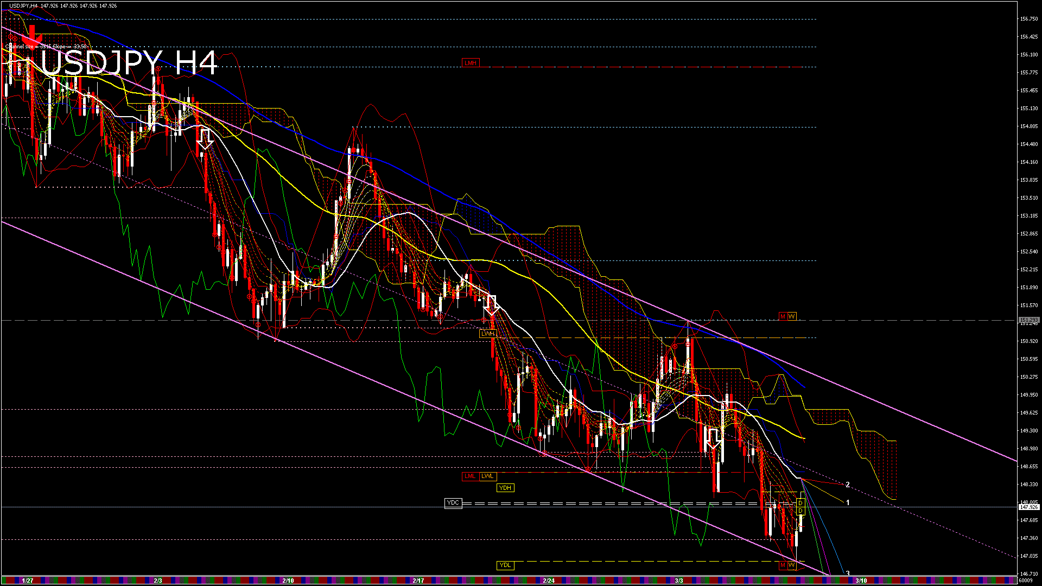Image resolution: width=1042 pixels, height=586 pixels.
Task: Click the white YDC level label
Action: 453,503
